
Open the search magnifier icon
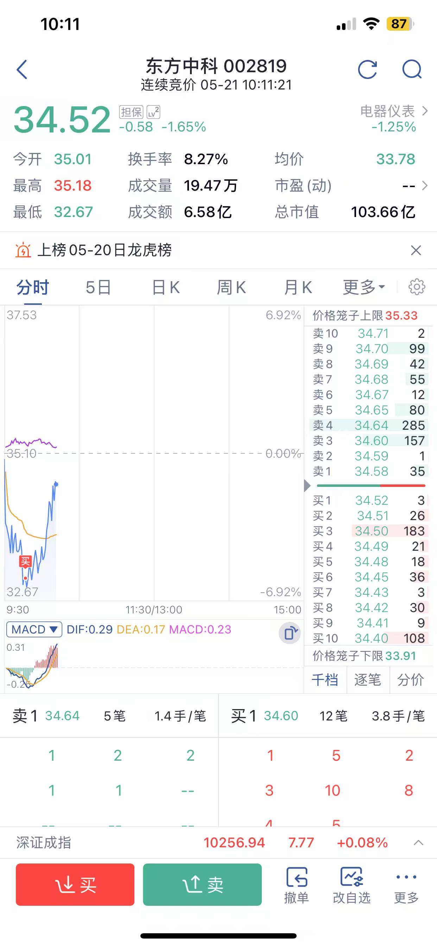tap(412, 69)
